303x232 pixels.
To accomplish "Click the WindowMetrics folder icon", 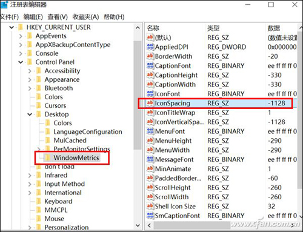I will (x=47, y=157).
